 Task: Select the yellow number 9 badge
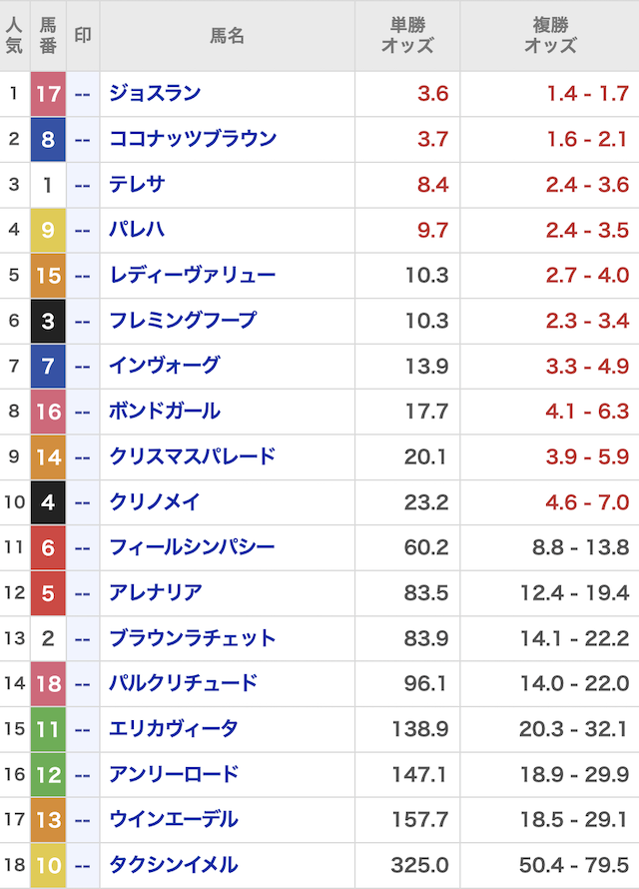click(x=48, y=230)
